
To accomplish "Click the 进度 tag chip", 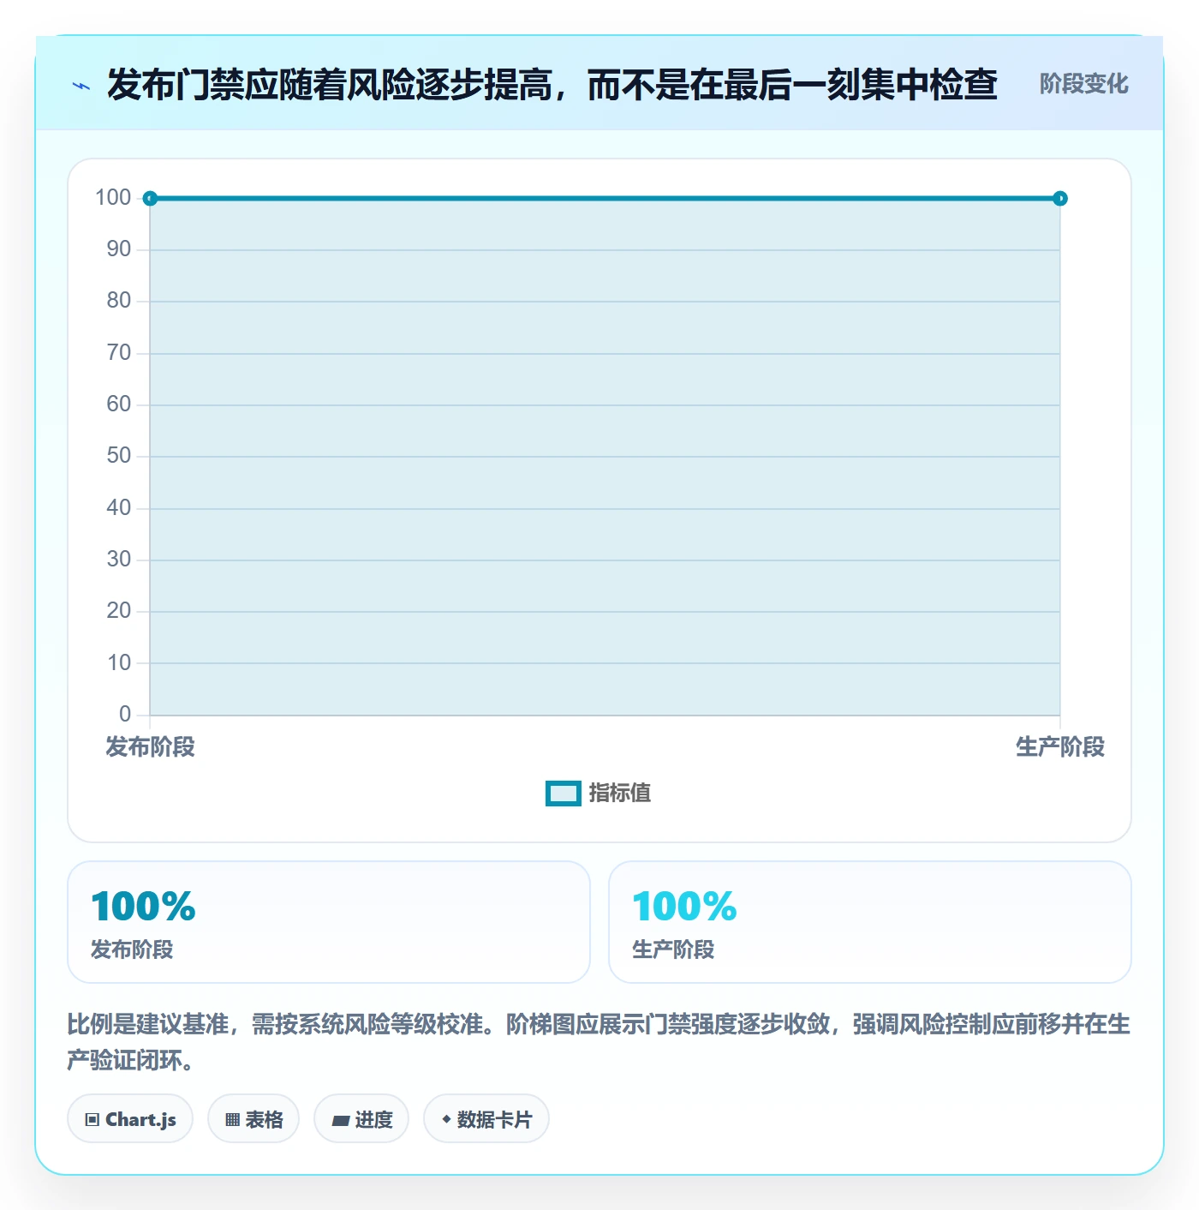I will [361, 1119].
